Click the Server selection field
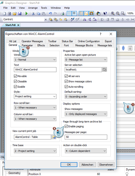Viewport: 135px width, 176px height. pos(83,70)
